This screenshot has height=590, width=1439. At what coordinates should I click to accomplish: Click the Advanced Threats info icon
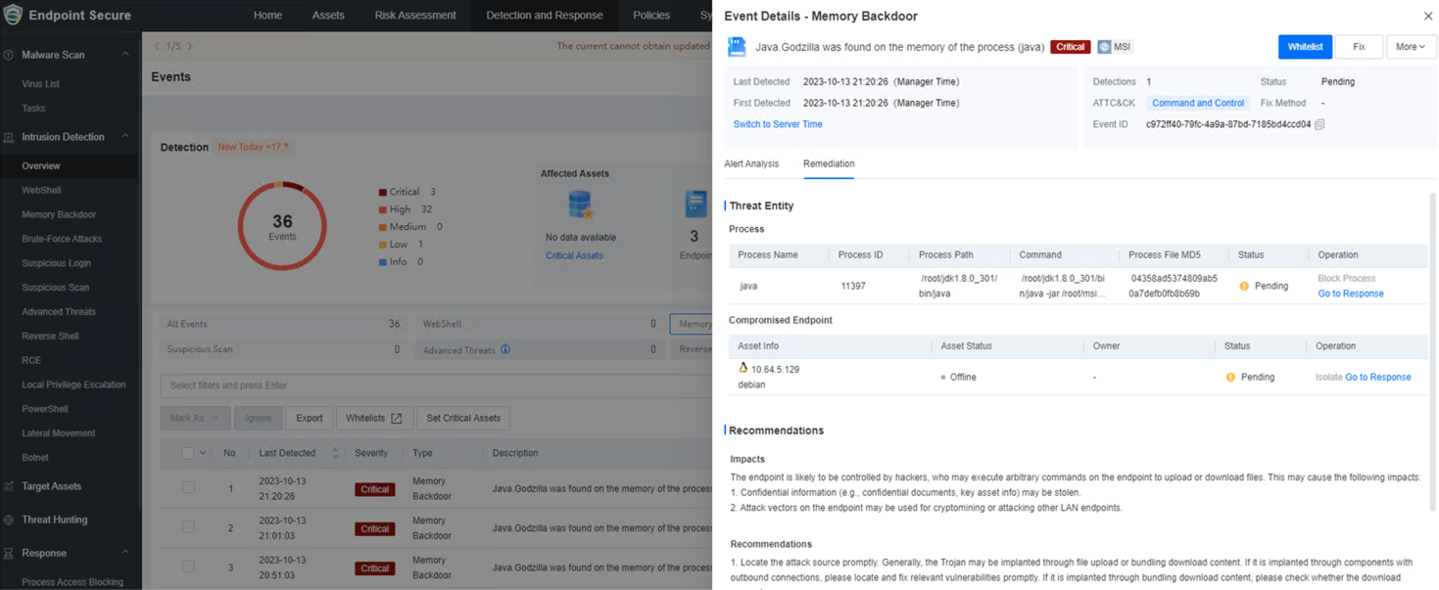(x=505, y=349)
